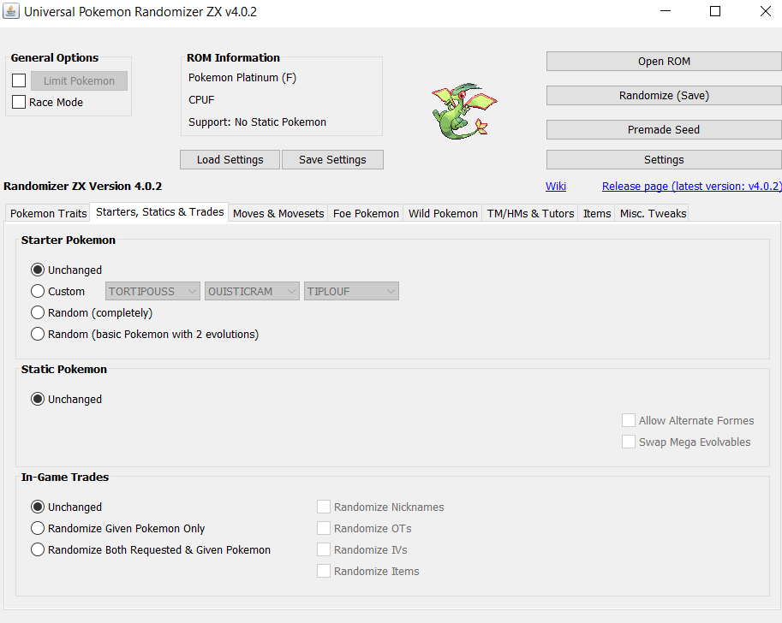Tick Allow Alternate Formes checkbox
The image size is (782, 623).
[629, 420]
